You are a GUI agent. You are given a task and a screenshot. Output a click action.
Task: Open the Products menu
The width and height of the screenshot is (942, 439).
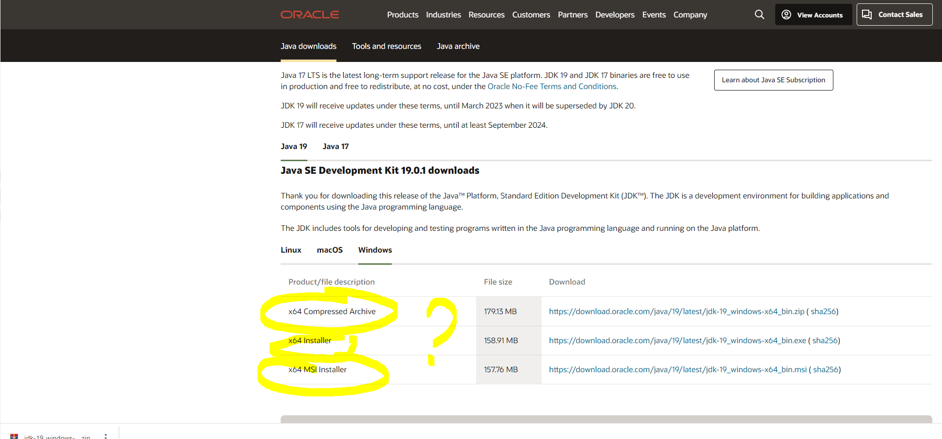402,15
